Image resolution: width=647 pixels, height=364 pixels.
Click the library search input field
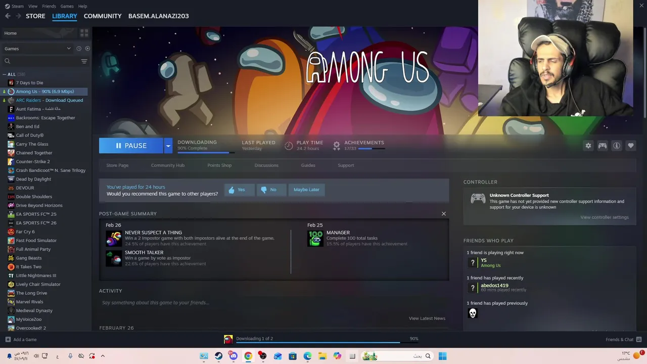[44, 61]
